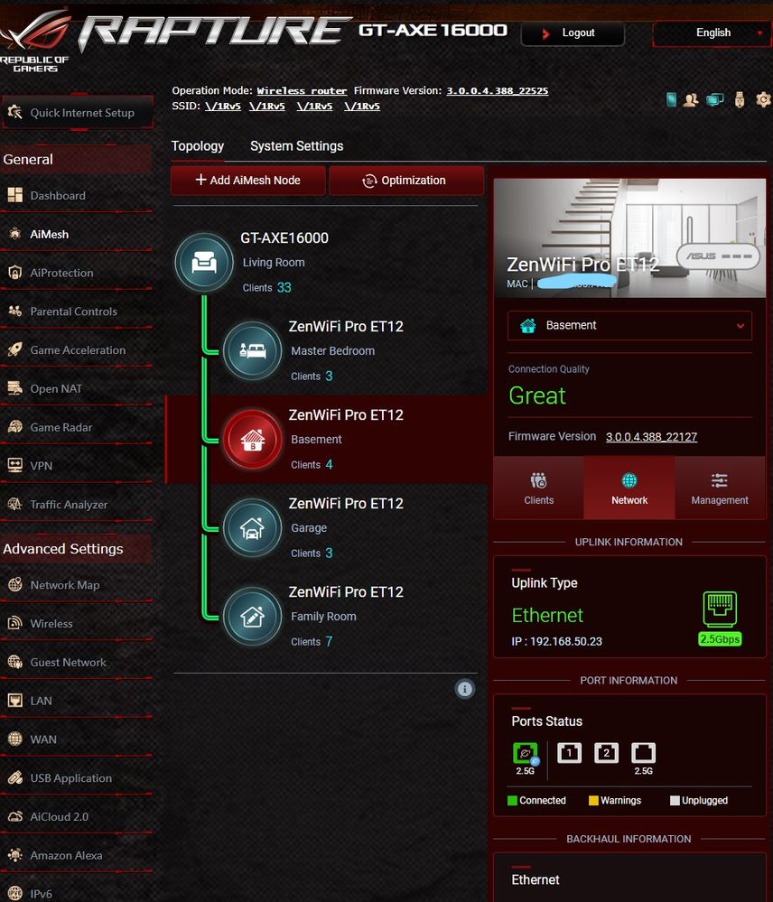
Task: Click the green 2.5Gbps speed badge
Action: [x=720, y=639]
